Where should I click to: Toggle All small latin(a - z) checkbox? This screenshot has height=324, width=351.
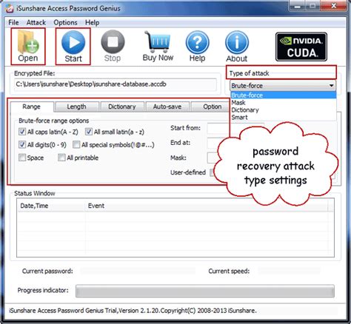89,132
